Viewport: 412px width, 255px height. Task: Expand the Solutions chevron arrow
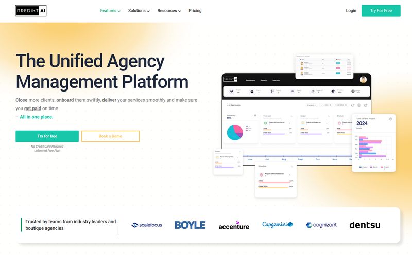[148, 11]
